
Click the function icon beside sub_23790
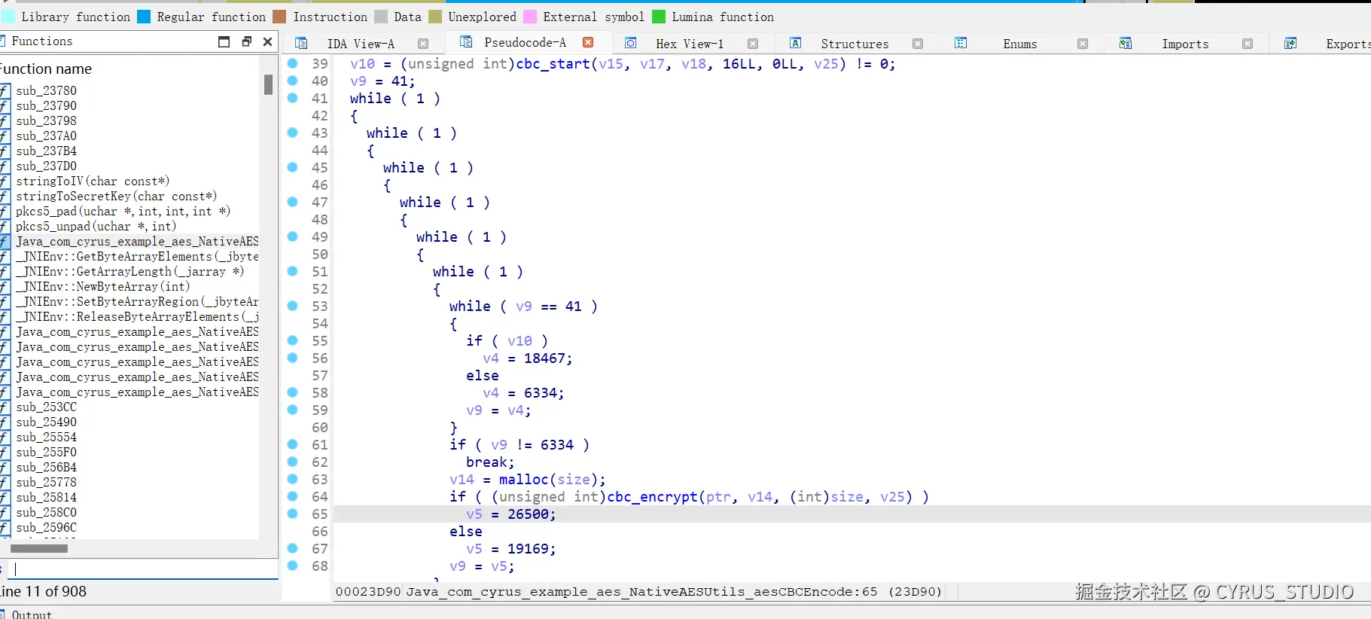click(x=5, y=105)
